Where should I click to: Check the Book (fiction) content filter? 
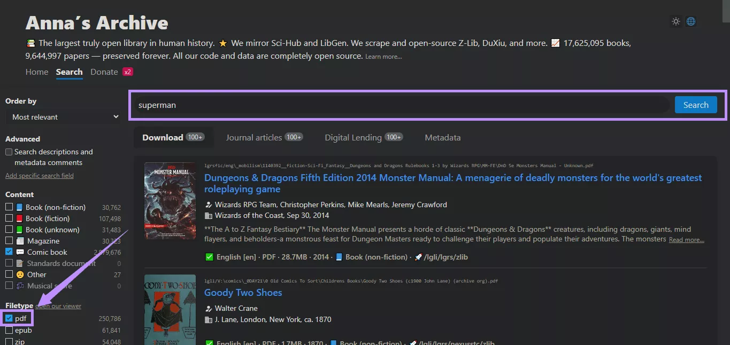(9, 218)
